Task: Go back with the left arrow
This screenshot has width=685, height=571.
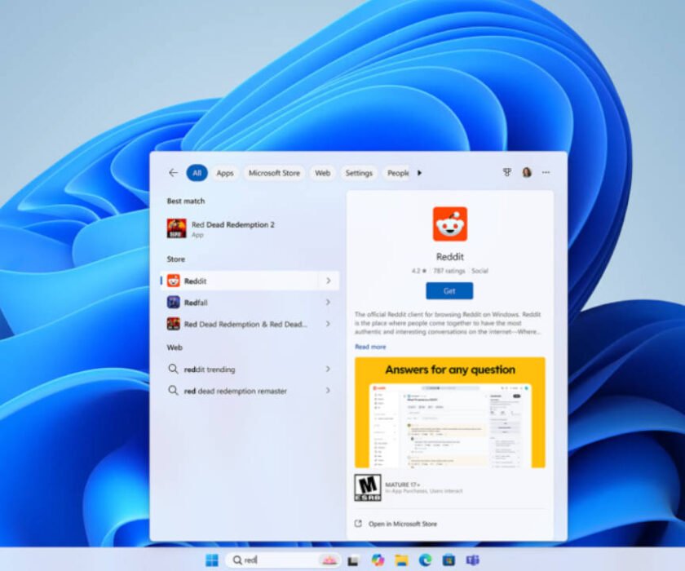Action: tap(173, 173)
